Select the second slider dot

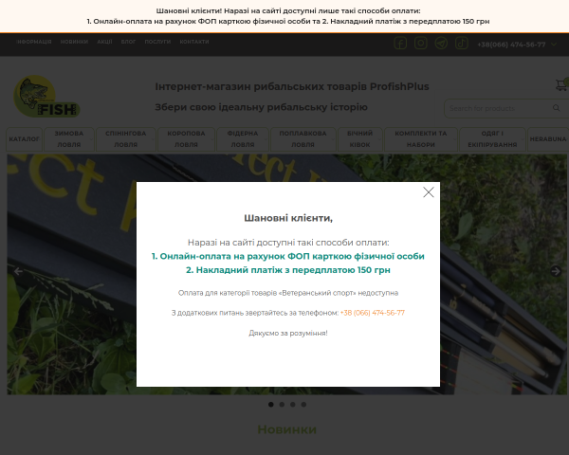pos(282,405)
